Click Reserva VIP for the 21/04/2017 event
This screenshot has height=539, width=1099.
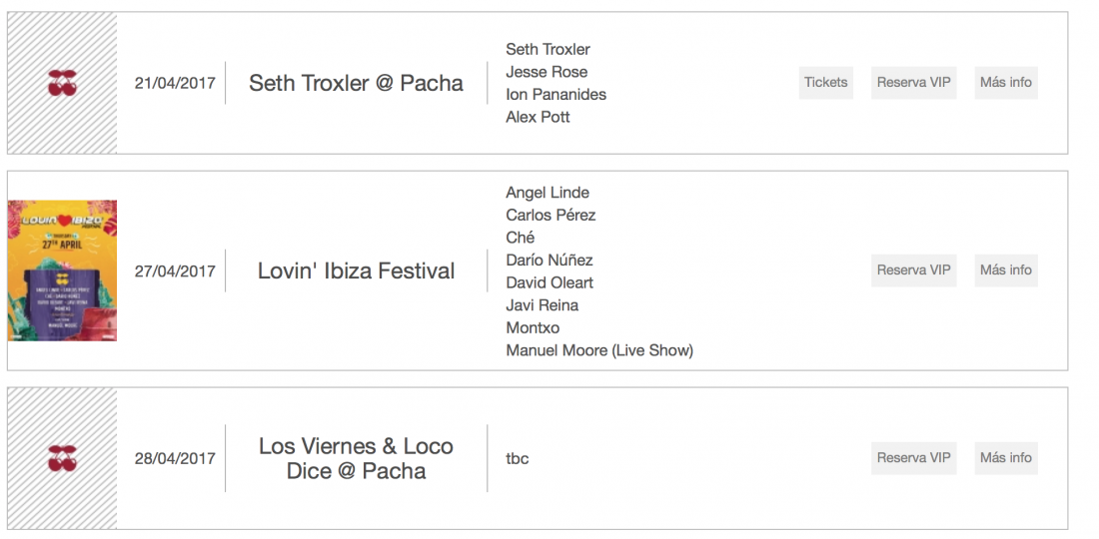[x=913, y=83]
